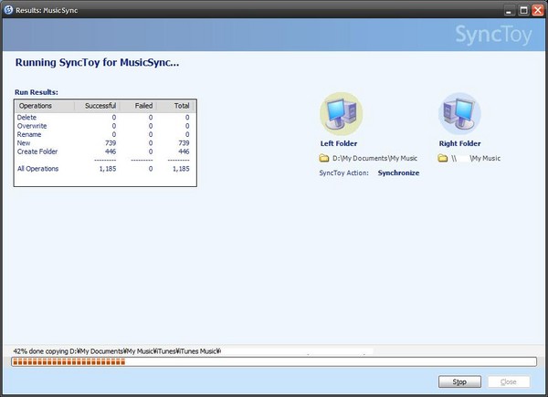
Task: Click the 'Running SyncToy for MusicSync...' heading
Action: [x=97, y=62]
